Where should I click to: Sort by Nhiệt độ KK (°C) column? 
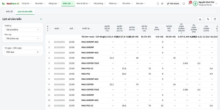[x=112, y=29]
